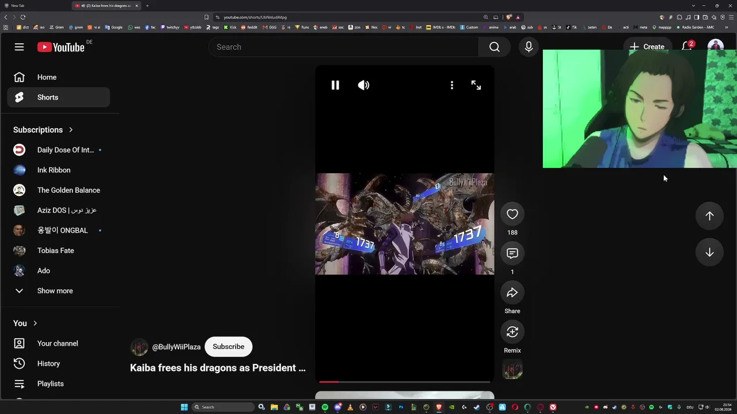Screen dimensions: 737x414
Task: Open Spotify from the taskbar
Action: click(325, 407)
